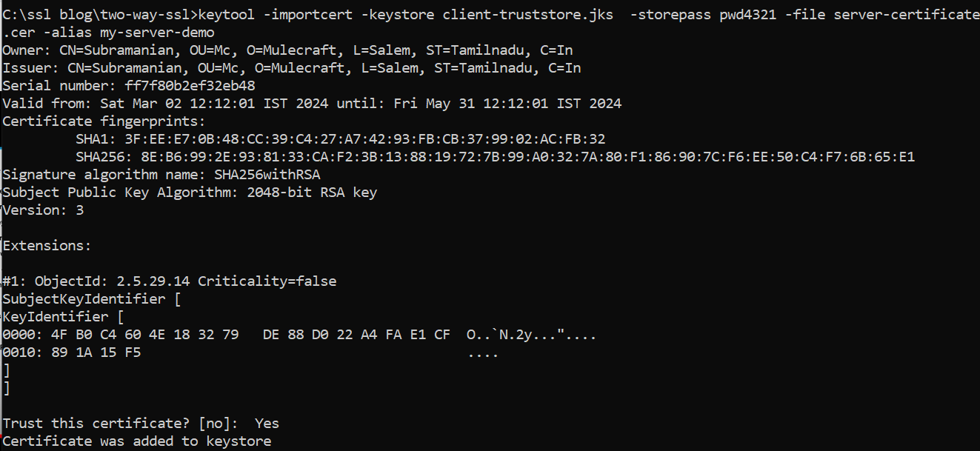This screenshot has height=451, width=980.
Task: Click the Owner line of the certificate
Action: (287, 50)
